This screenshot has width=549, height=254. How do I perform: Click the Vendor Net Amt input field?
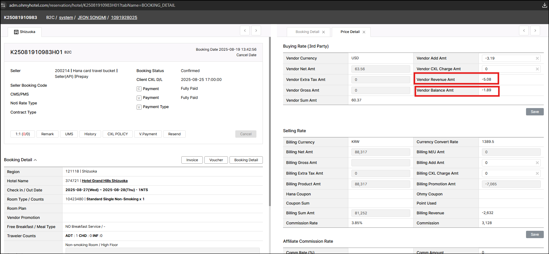coord(381,69)
